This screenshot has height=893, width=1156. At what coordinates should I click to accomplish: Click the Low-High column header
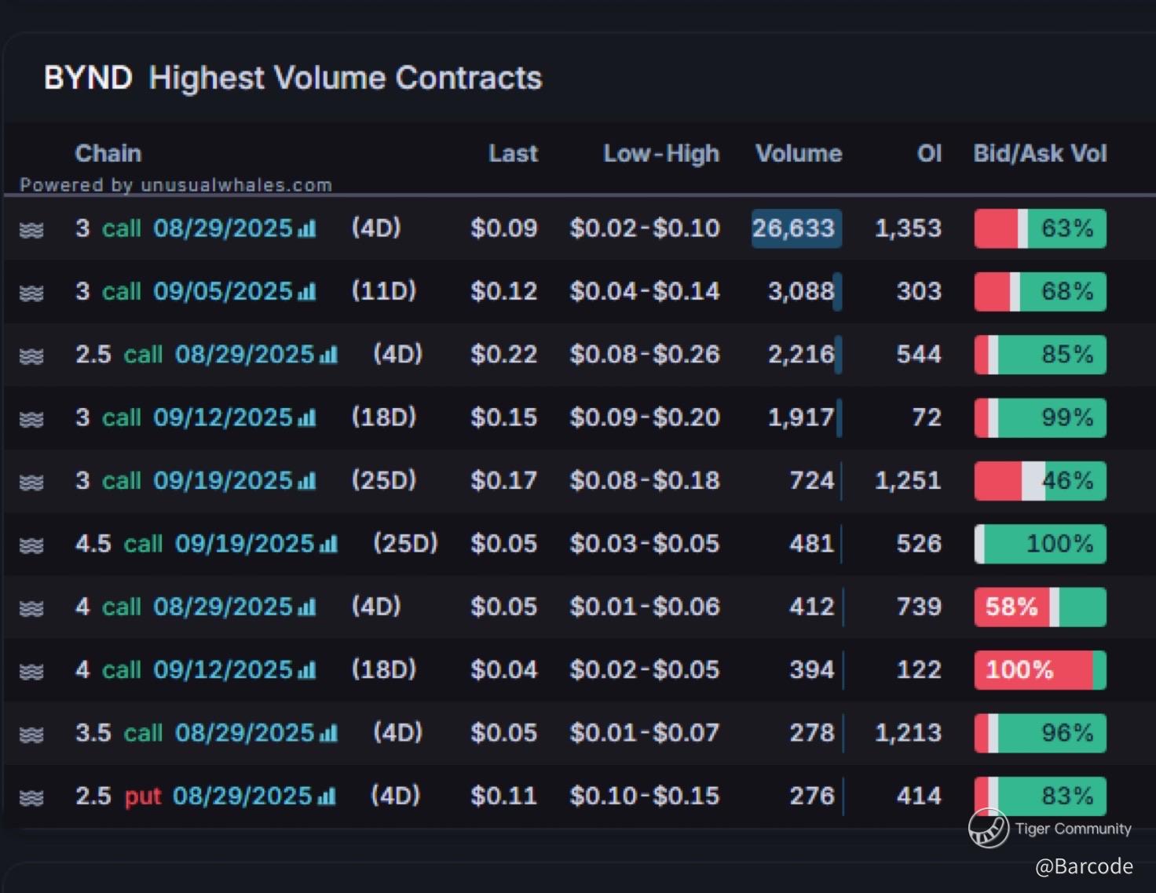click(x=661, y=153)
